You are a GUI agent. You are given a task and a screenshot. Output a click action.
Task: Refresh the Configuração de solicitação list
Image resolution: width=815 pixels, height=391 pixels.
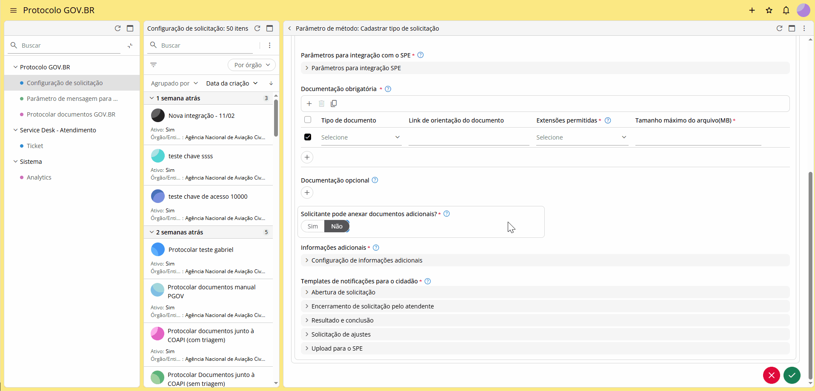257,29
